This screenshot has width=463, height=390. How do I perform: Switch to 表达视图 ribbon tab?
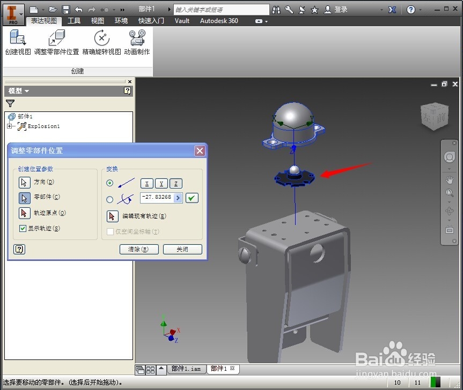coord(43,21)
